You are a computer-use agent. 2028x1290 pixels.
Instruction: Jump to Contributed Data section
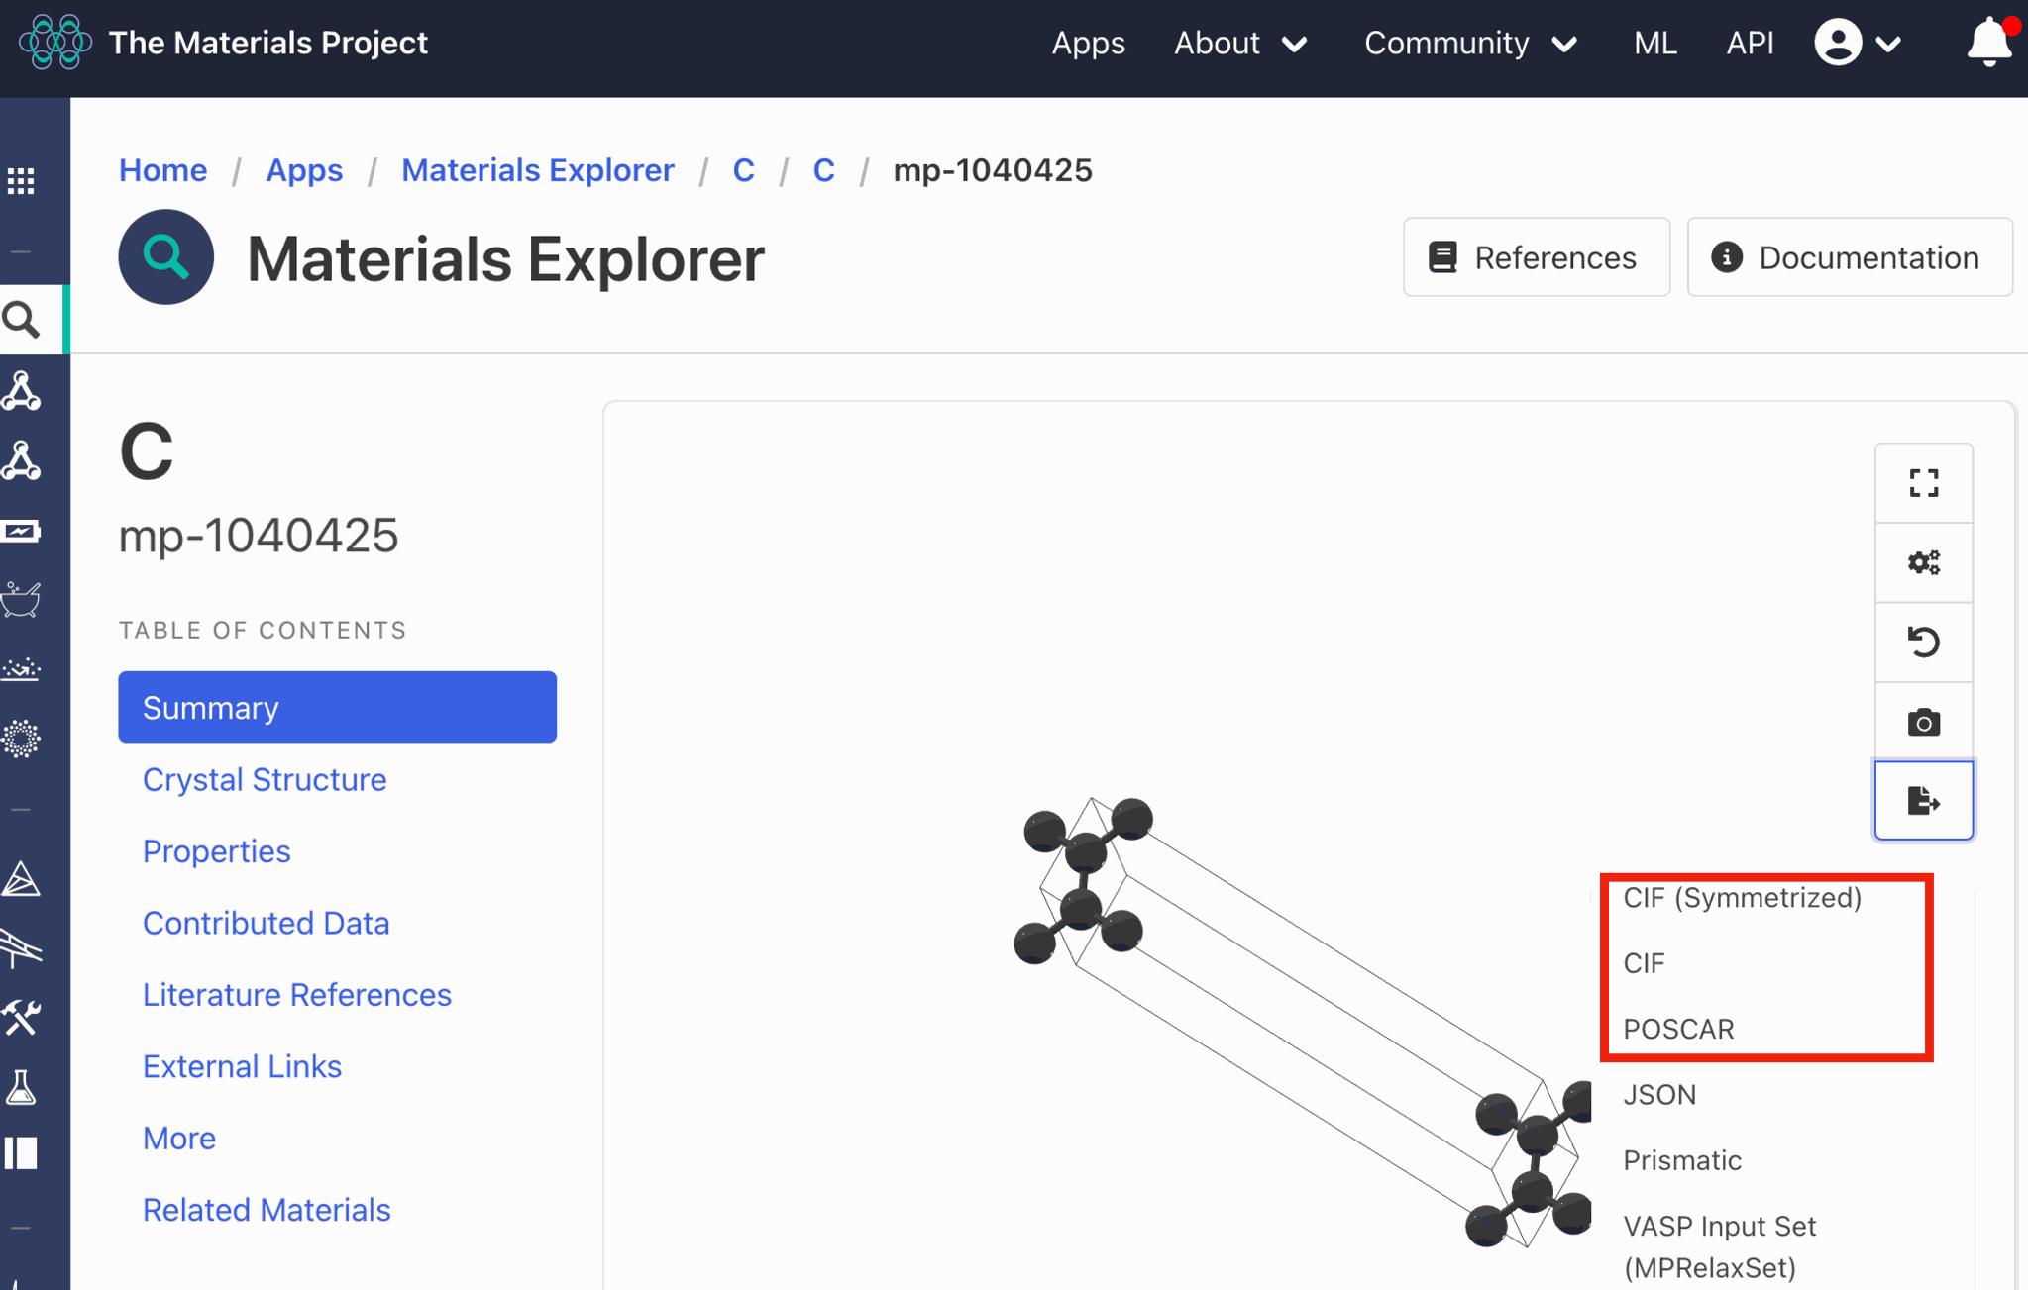(267, 923)
